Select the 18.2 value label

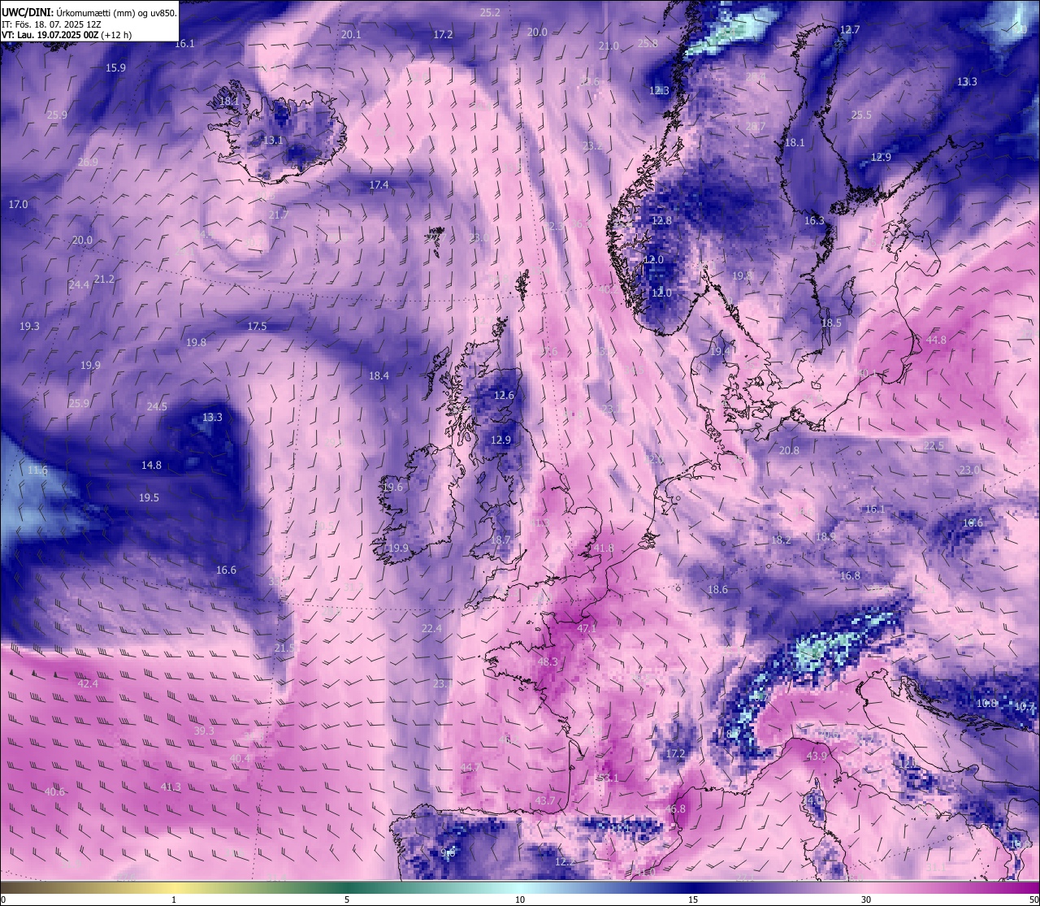pos(781,540)
